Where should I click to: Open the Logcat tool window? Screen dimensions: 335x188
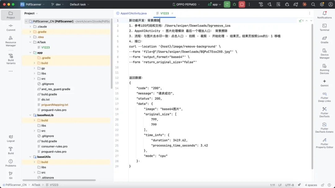[x=11, y=138]
